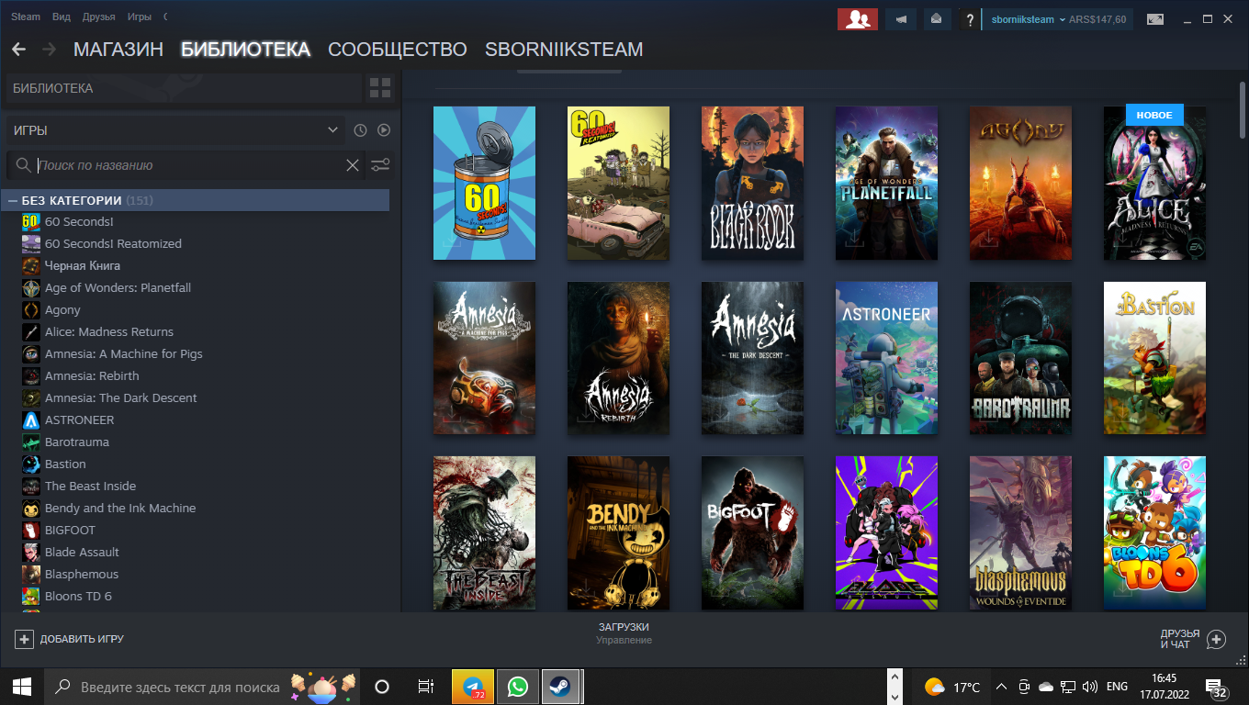Open Windows Start menu

(22, 687)
